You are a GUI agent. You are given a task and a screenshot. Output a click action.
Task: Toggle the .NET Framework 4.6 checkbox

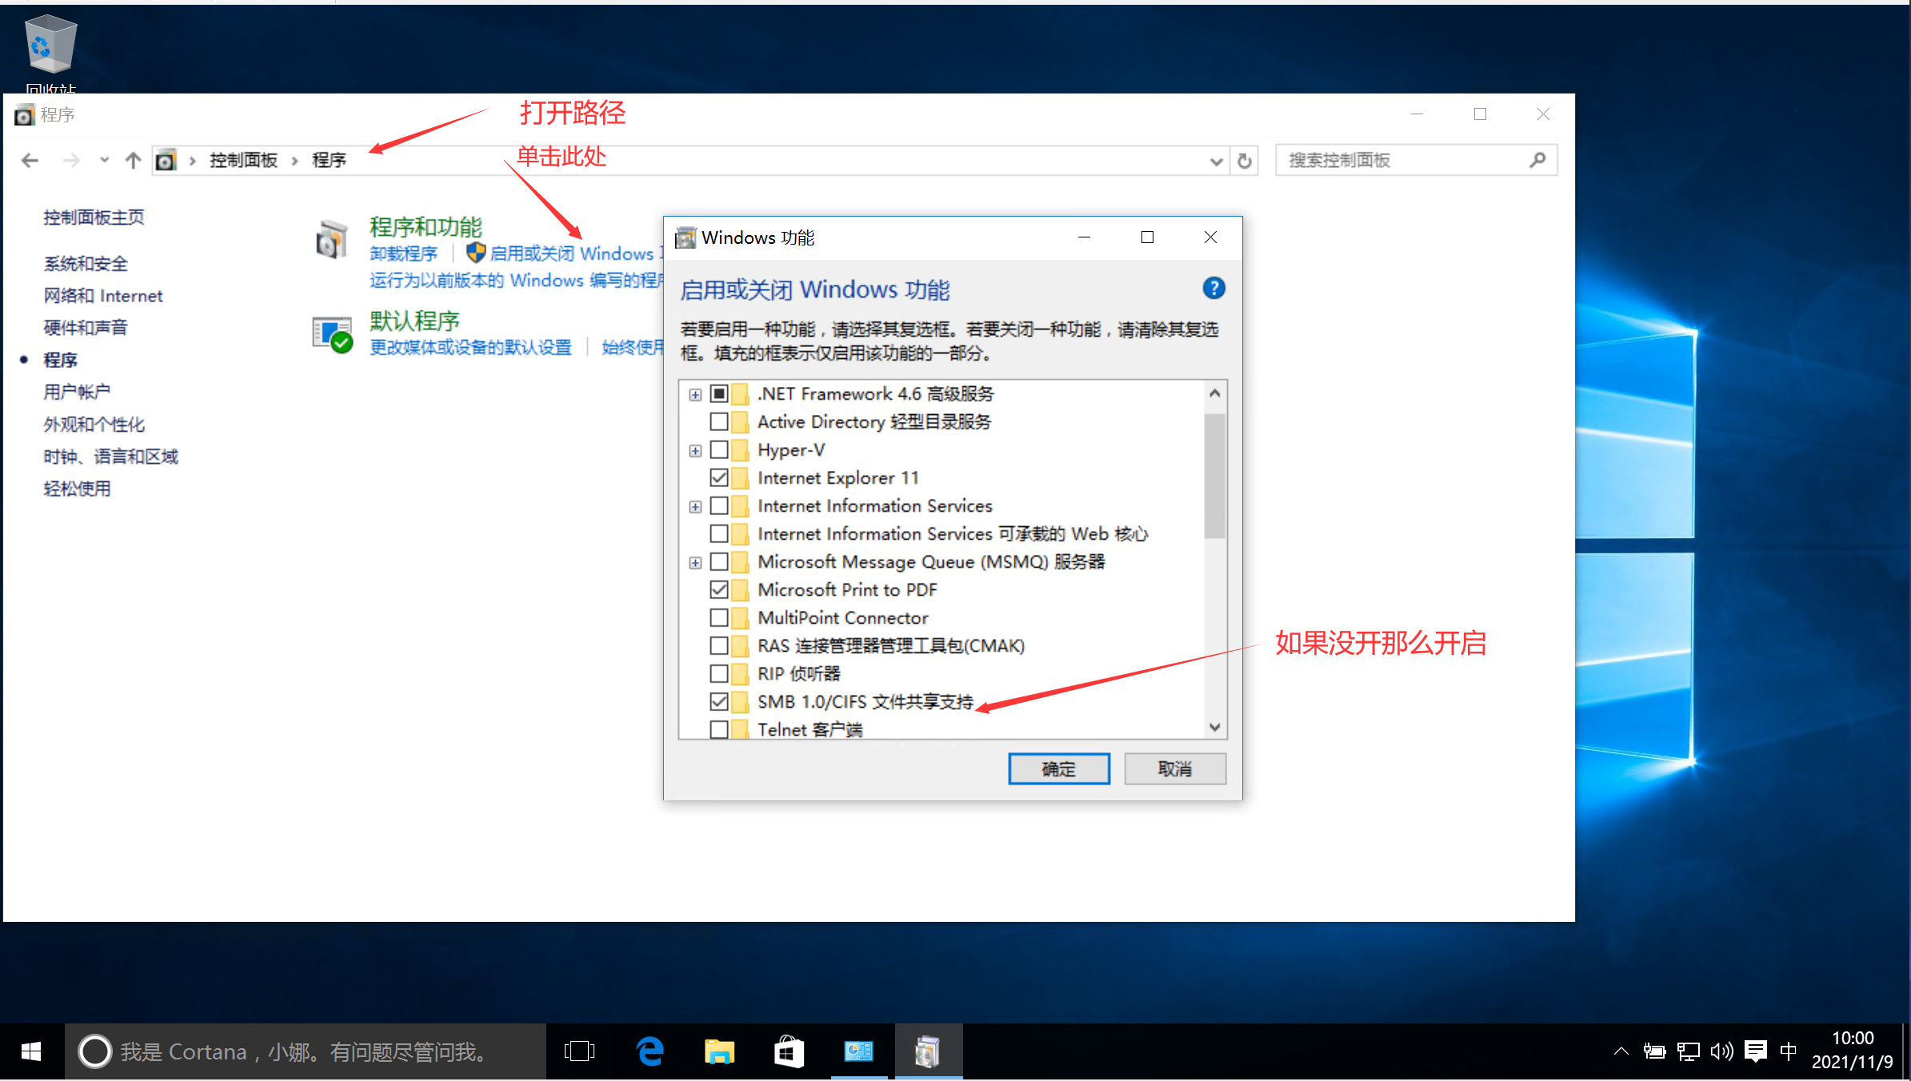(719, 393)
